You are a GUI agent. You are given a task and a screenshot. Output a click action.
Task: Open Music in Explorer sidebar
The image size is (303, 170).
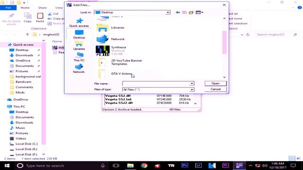click(20, 128)
